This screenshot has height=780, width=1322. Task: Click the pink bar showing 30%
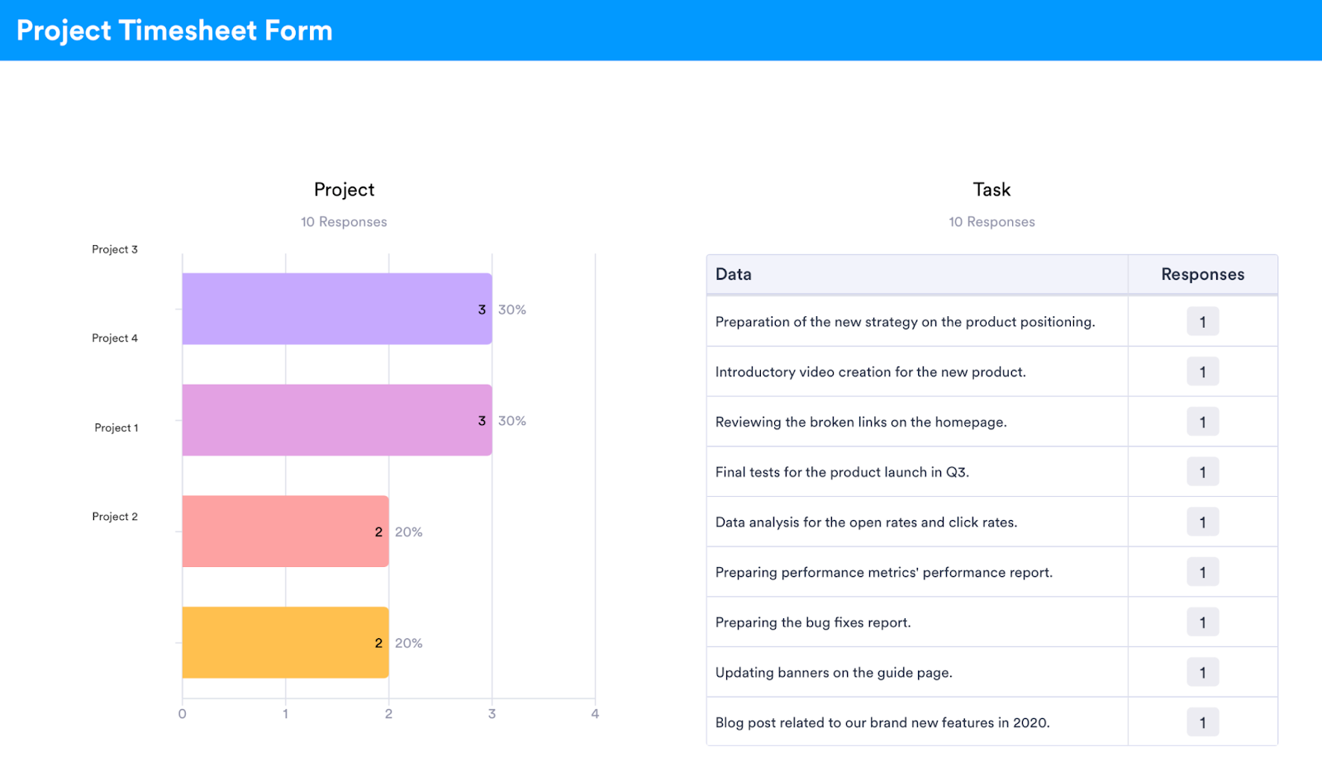click(x=336, y=420)
